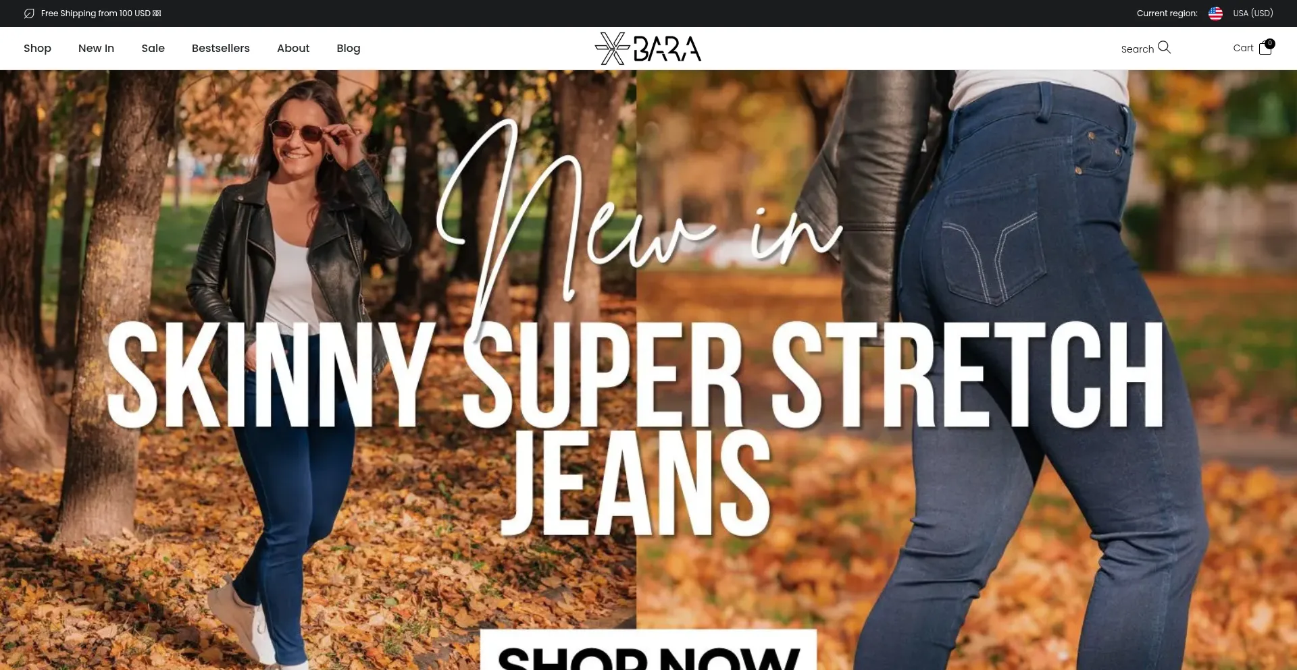Click the Free Shipping from 100 USD notice
Screen dimensions: 1297x670
[x=101, y=13]
